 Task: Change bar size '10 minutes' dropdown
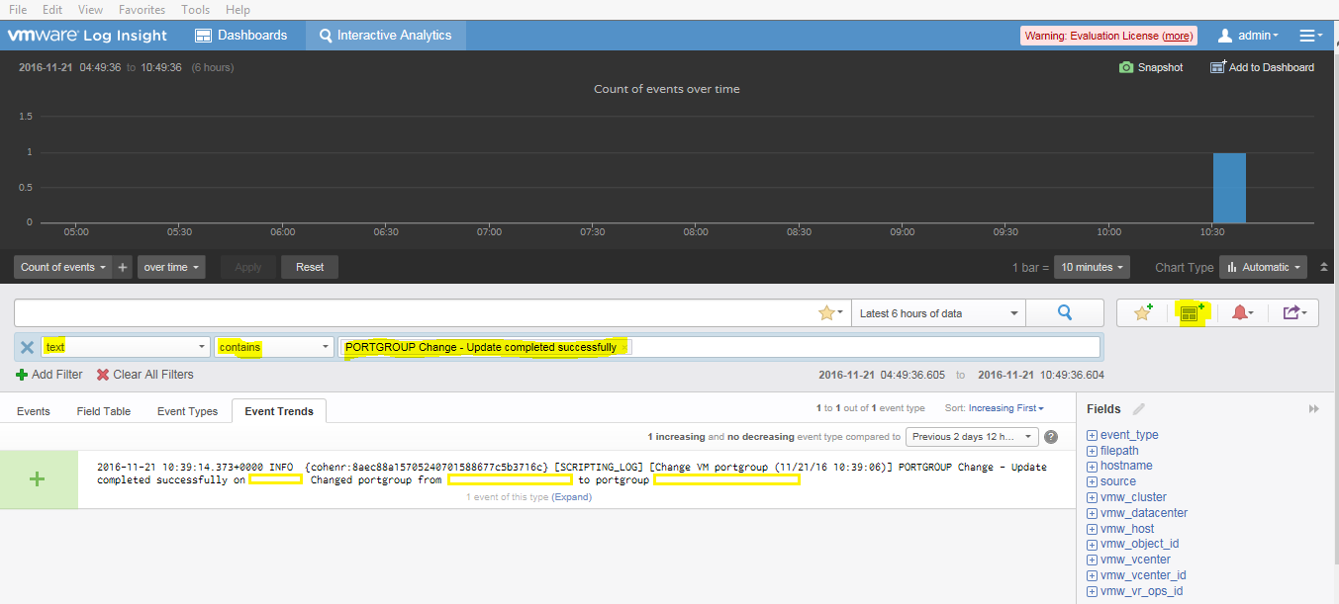1093,267
